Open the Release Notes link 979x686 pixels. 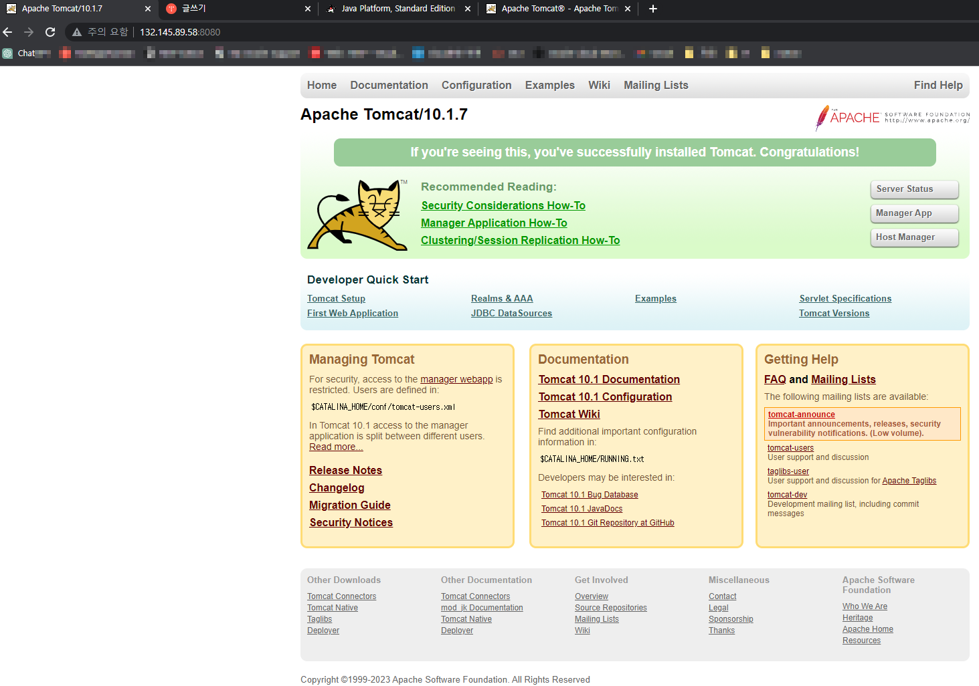(x=345, y=471)
